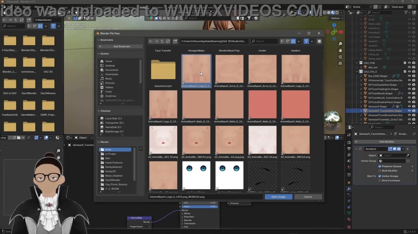418x234 pixels.
Task: Collapse the DAZ_FIG_0 collection in outliner
Action: [357, 71]
